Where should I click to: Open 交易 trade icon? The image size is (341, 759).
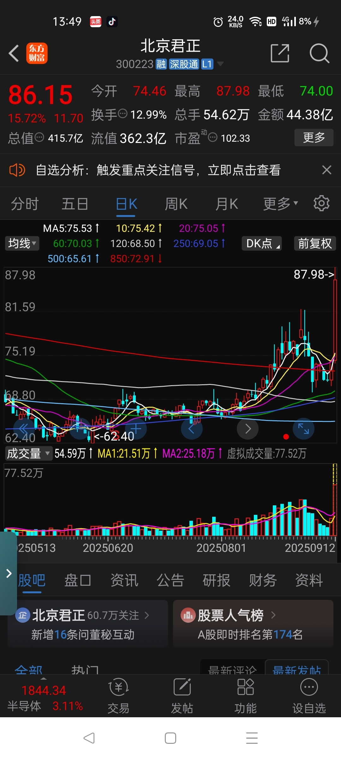click(118, 695)
